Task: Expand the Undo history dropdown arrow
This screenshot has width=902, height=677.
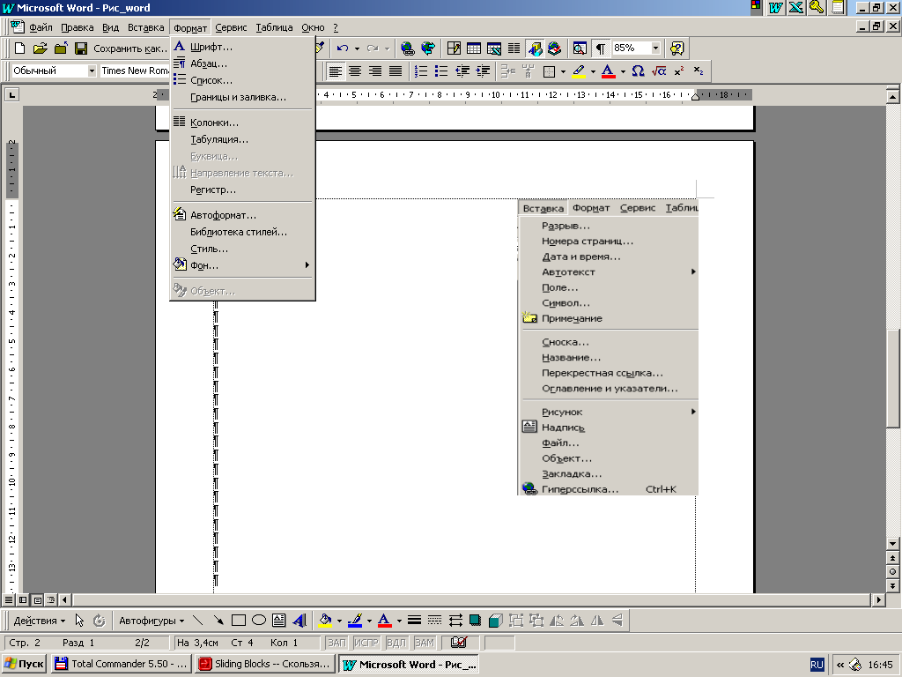Action: [358, 48]
